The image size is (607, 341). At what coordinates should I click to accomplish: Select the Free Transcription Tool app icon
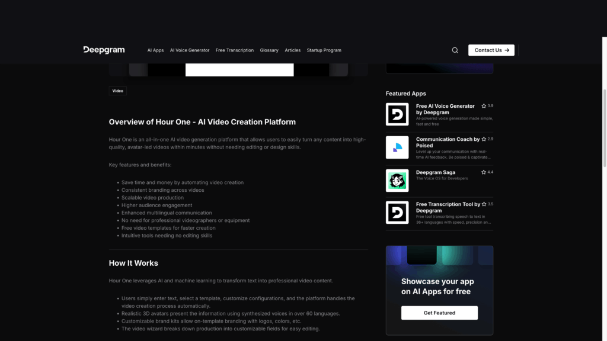[397, 213]
